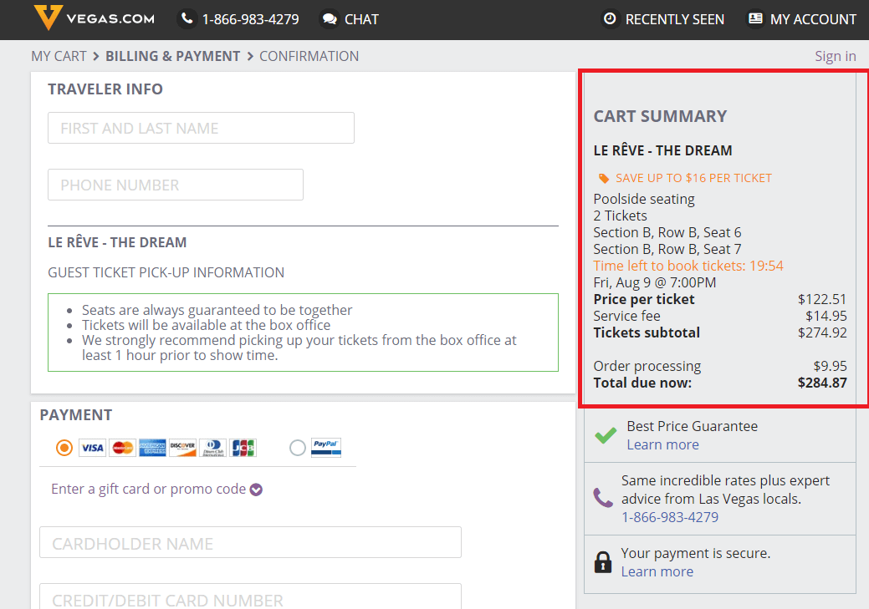Click the Cardholder Name field
Image resolution: width=869 pixels, height=609 pixels.
pyautogui.click(x=250, y=542)
